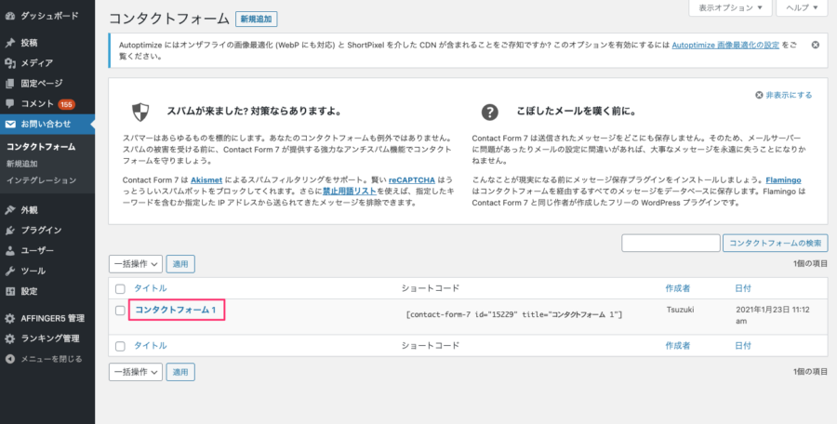Click the Dashboard gauge icon in sidebar

pyautogui.click(x=9, y=16)
